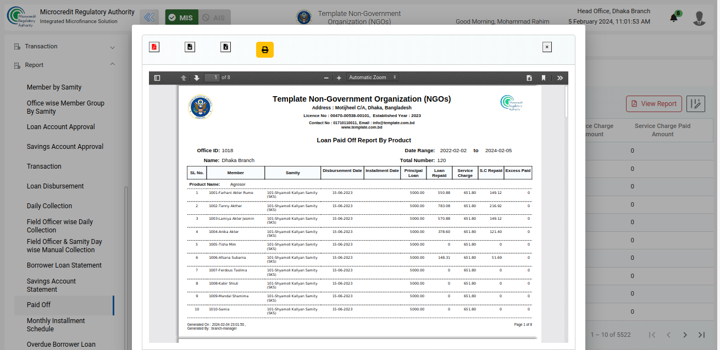Go to the next table page
Image resolution: width=720 pixels, height=350 pixels.
point(685,335)
